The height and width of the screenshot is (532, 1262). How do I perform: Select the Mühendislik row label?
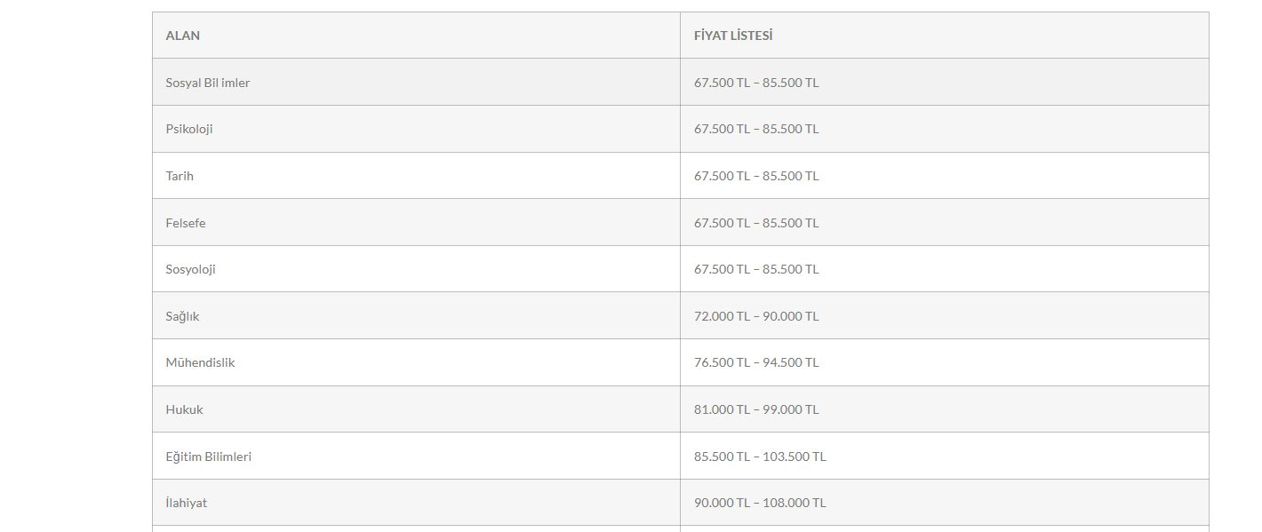416,362
